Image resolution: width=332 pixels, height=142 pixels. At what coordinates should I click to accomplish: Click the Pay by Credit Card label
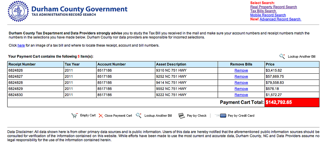(241, 116)
